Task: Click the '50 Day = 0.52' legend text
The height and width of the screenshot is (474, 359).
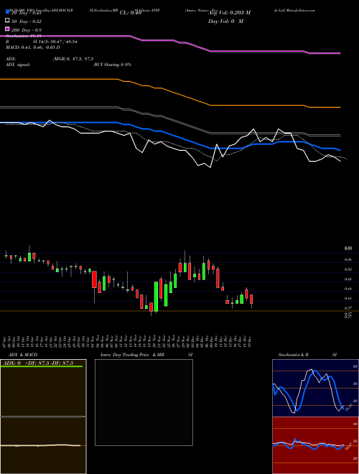Action: (27, 21)
